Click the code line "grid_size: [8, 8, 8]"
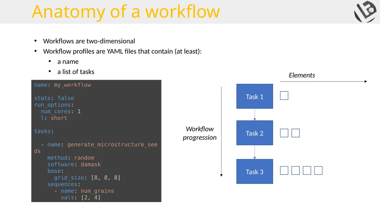The image size is (380, 213). 87,178
